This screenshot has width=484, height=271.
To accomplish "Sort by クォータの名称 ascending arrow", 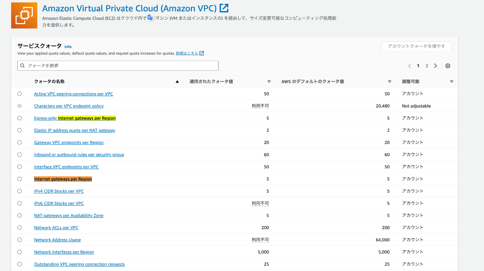I will point(177,82).
